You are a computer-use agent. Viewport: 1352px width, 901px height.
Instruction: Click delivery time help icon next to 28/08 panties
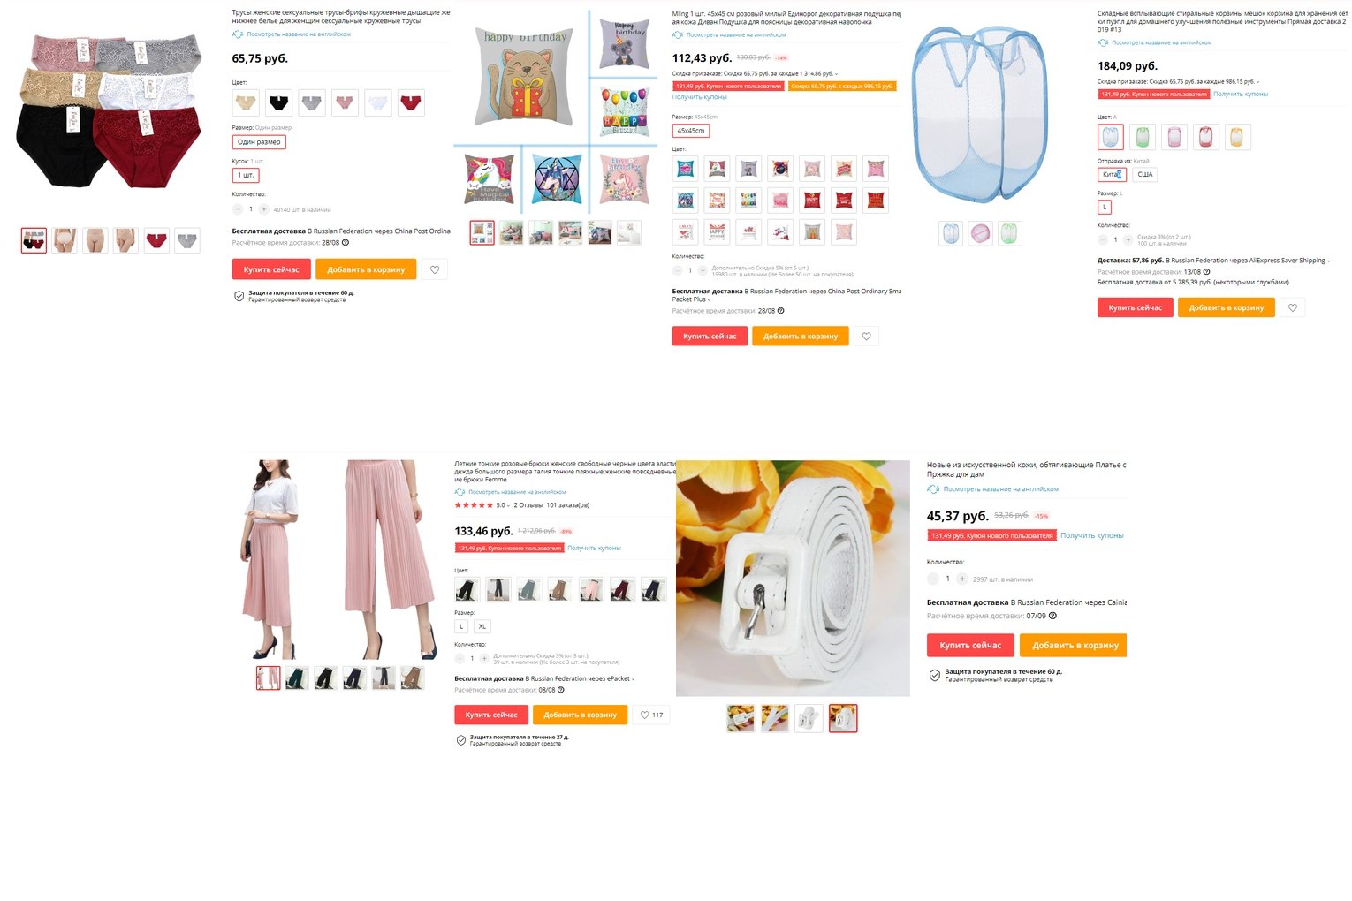346,242
